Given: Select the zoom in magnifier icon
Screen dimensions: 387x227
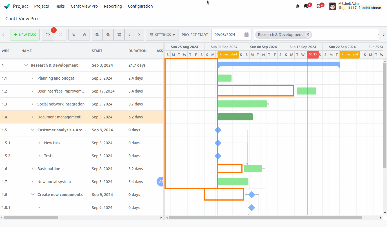Looking at the screenshot, I should pos(97,34).
